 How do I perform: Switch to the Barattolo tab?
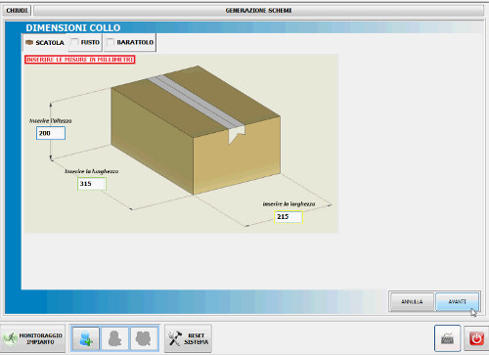pos(130,42)
